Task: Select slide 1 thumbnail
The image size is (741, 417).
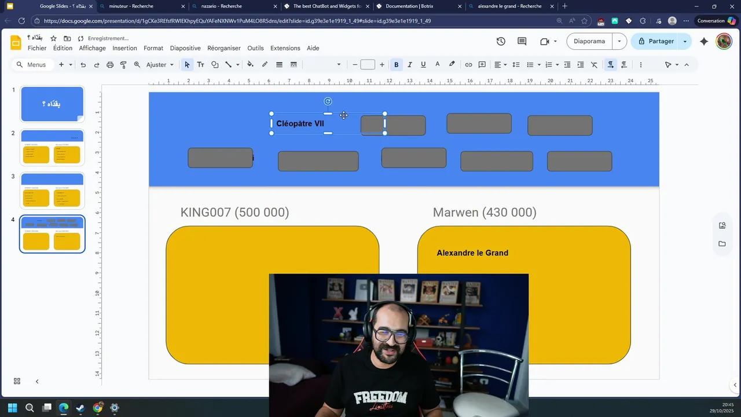Action: (x=52, y=104)
